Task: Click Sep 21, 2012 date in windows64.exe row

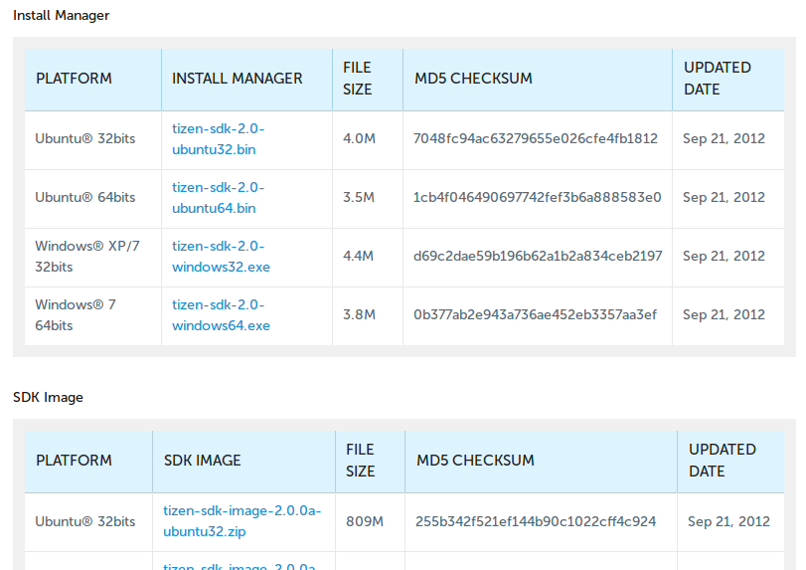Action: 724,314
